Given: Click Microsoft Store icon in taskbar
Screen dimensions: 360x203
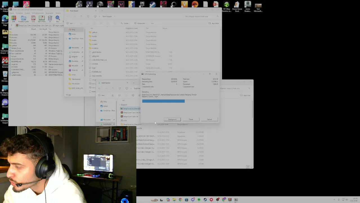Looking at the screenshot, I should (186, 200).
